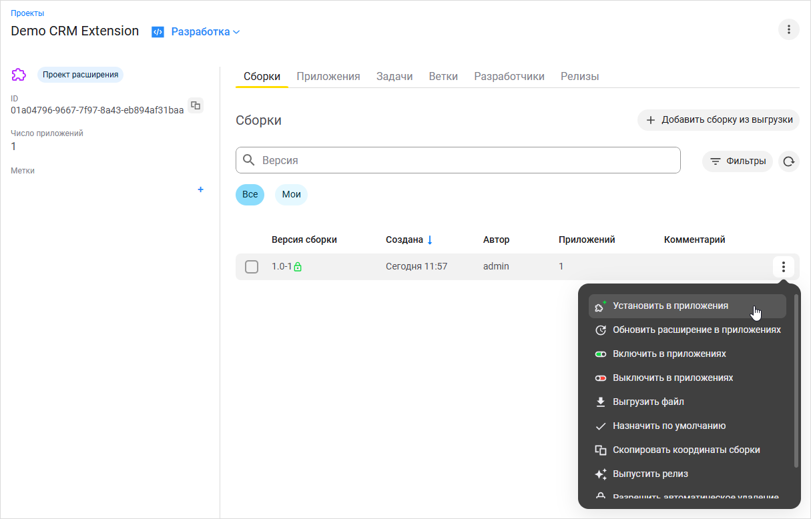Focus the Версия search field
The width and height of the screenshot is (811, 519).
click(x=458, y=160)
